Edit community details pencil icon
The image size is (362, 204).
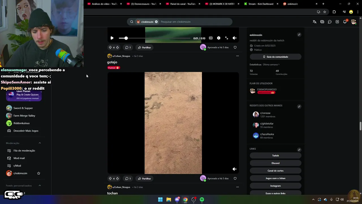299,35
